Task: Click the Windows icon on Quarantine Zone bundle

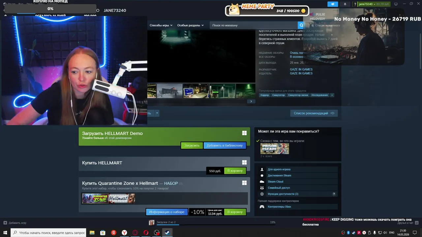Action: click(244, 183)
